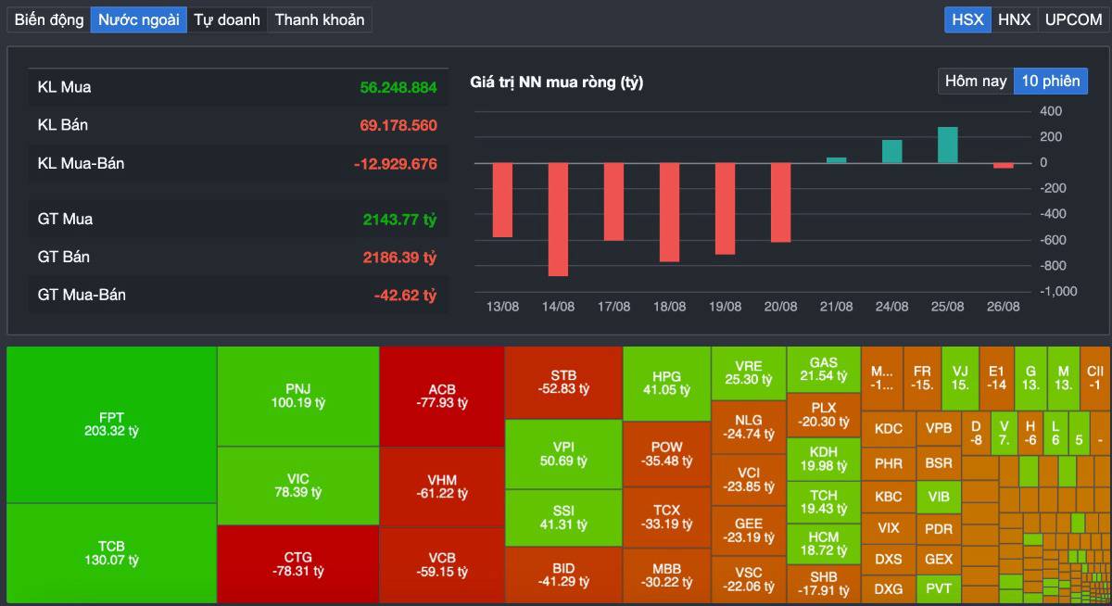Select the VIC 78.39 tỷ cell
This screenshot has width=1112, height=606.
[298, 486]
